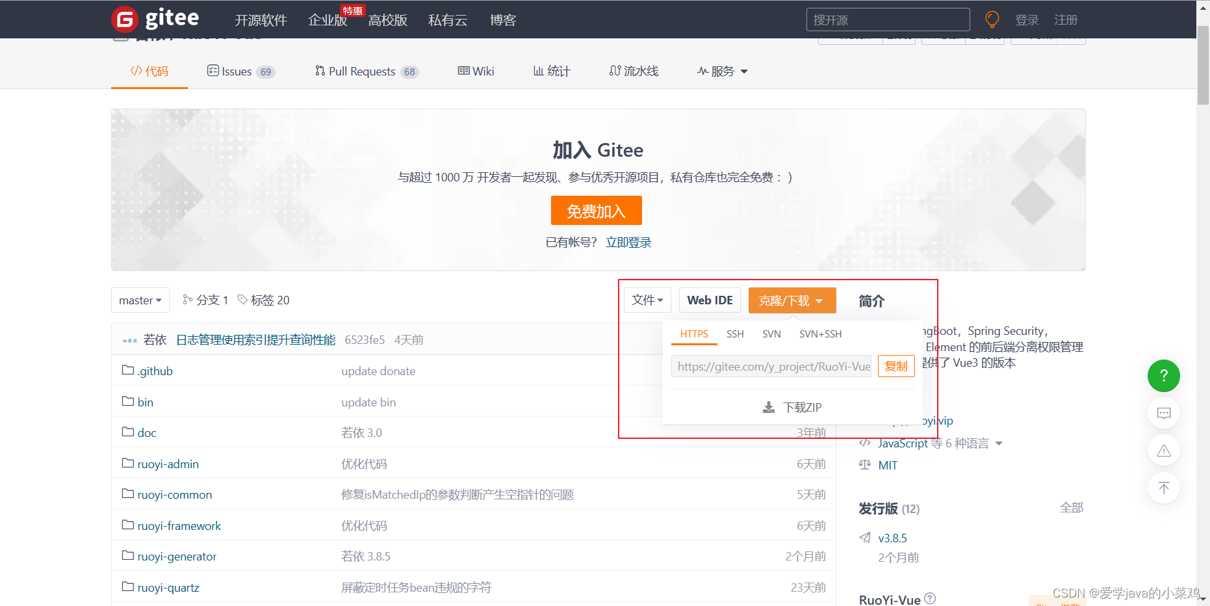Open the 流水线 tab

634,71
